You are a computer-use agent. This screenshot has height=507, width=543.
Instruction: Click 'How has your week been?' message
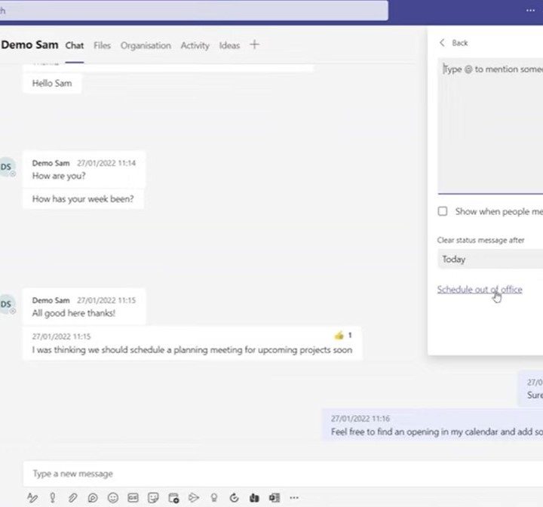tap(83, 199)
